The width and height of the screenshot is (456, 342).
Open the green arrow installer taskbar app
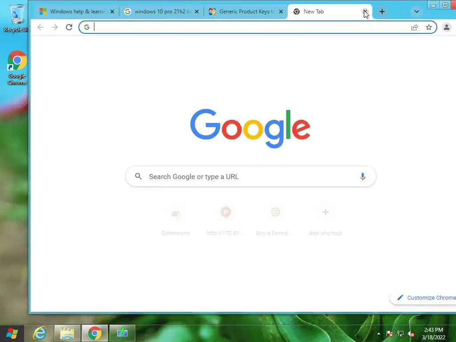(122, 333)
